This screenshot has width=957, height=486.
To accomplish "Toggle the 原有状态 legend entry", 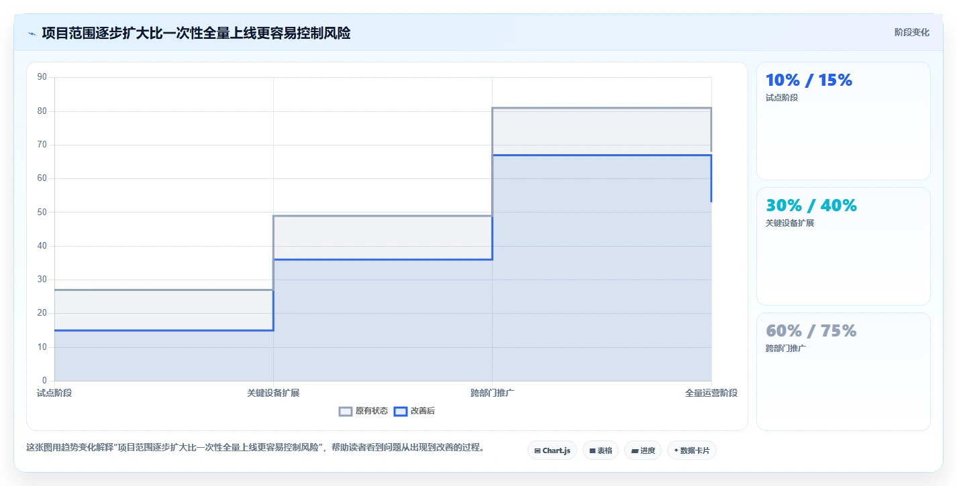I will [x=363, y=411].
